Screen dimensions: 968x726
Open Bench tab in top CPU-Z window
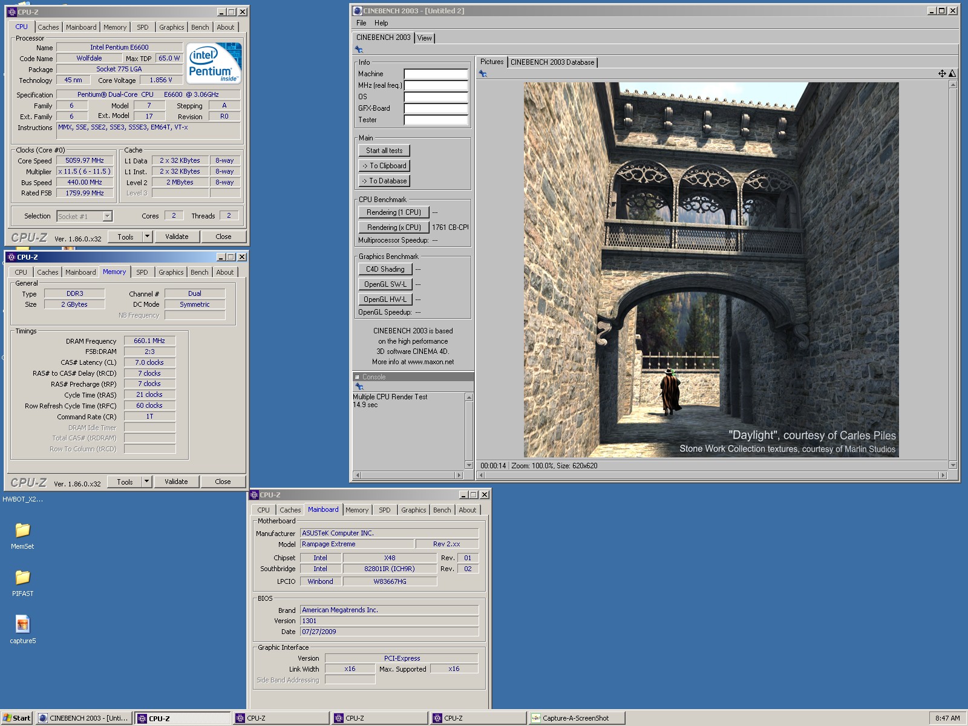pos(200,27)
